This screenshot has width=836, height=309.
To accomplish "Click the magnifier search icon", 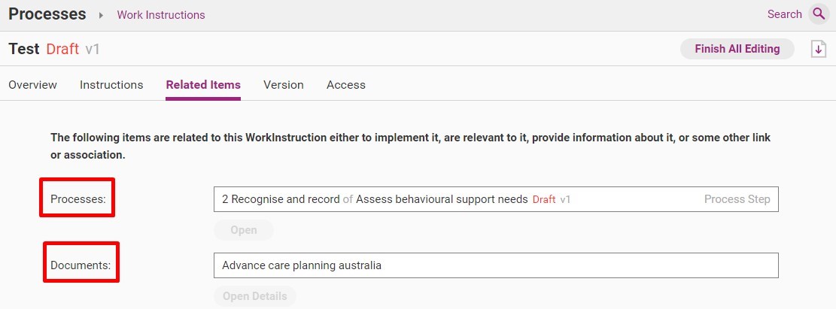I will [x=819, y=14].
